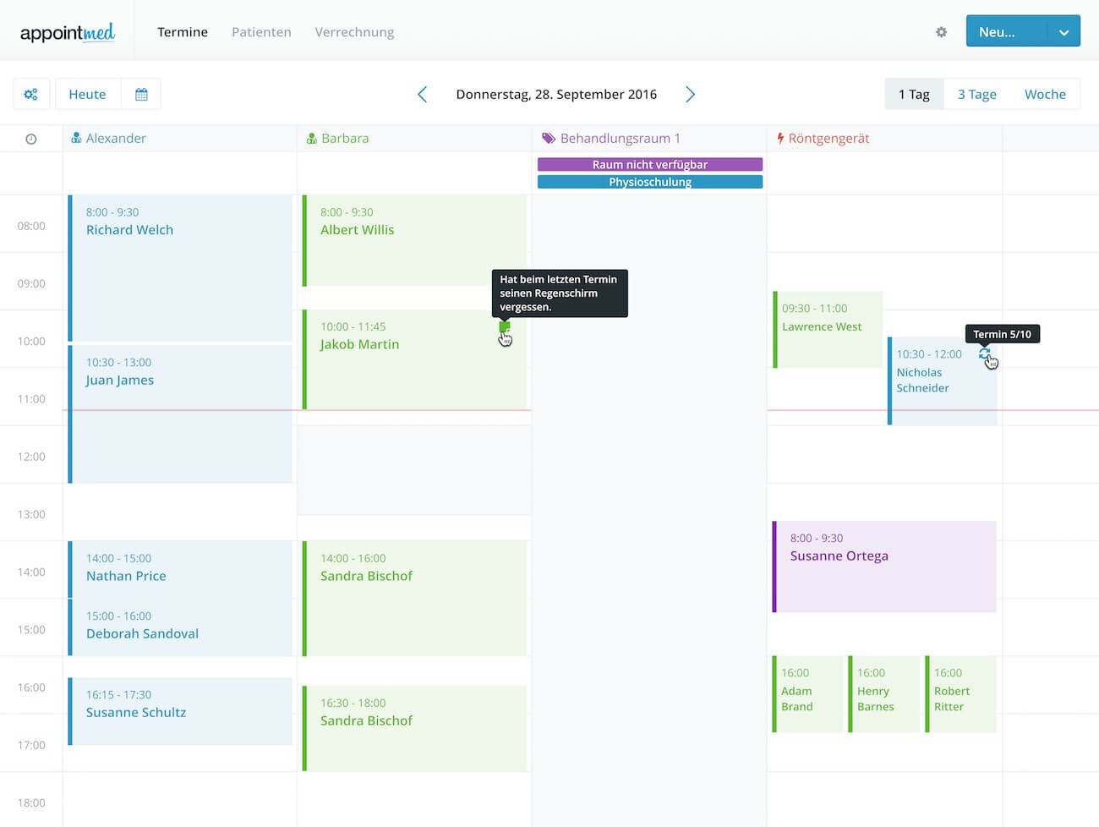The image size is (1099, 827).
Task: Jump to today with Heute button
Action: (x=88, y=94)
